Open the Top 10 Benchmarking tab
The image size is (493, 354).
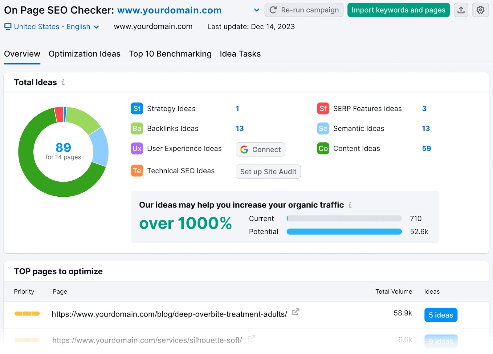click(170, 54)
